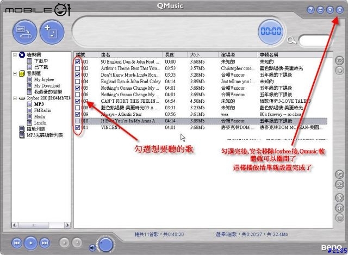Uncheck song 011 checkbox
This screenshot has width=348, height=255.
(x=77, y=127)
